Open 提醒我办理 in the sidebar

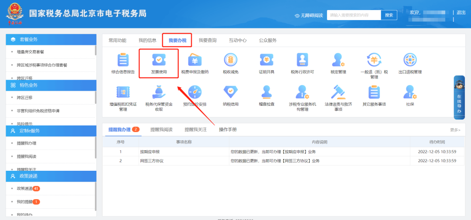[27, 143]
